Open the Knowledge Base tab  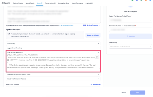[x=64, y=3]
